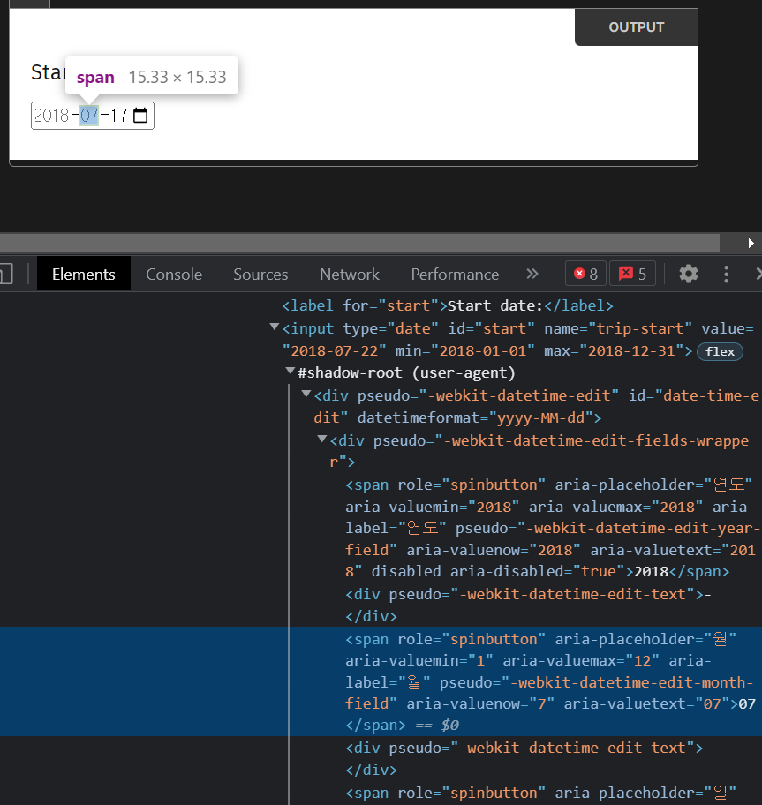
Task: Switch to the Sources tab
Action: point(260,275)
